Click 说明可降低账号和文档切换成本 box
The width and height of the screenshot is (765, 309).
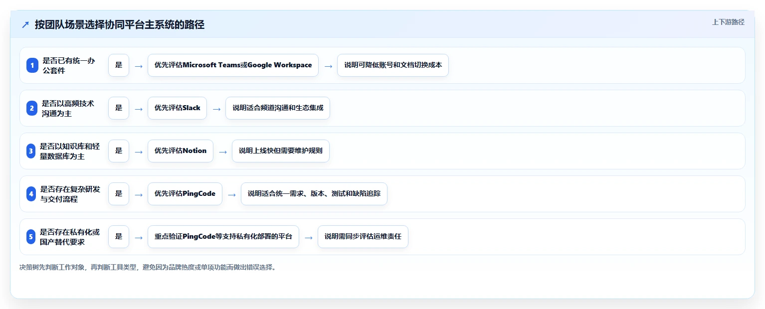click(x=393, y=65)
